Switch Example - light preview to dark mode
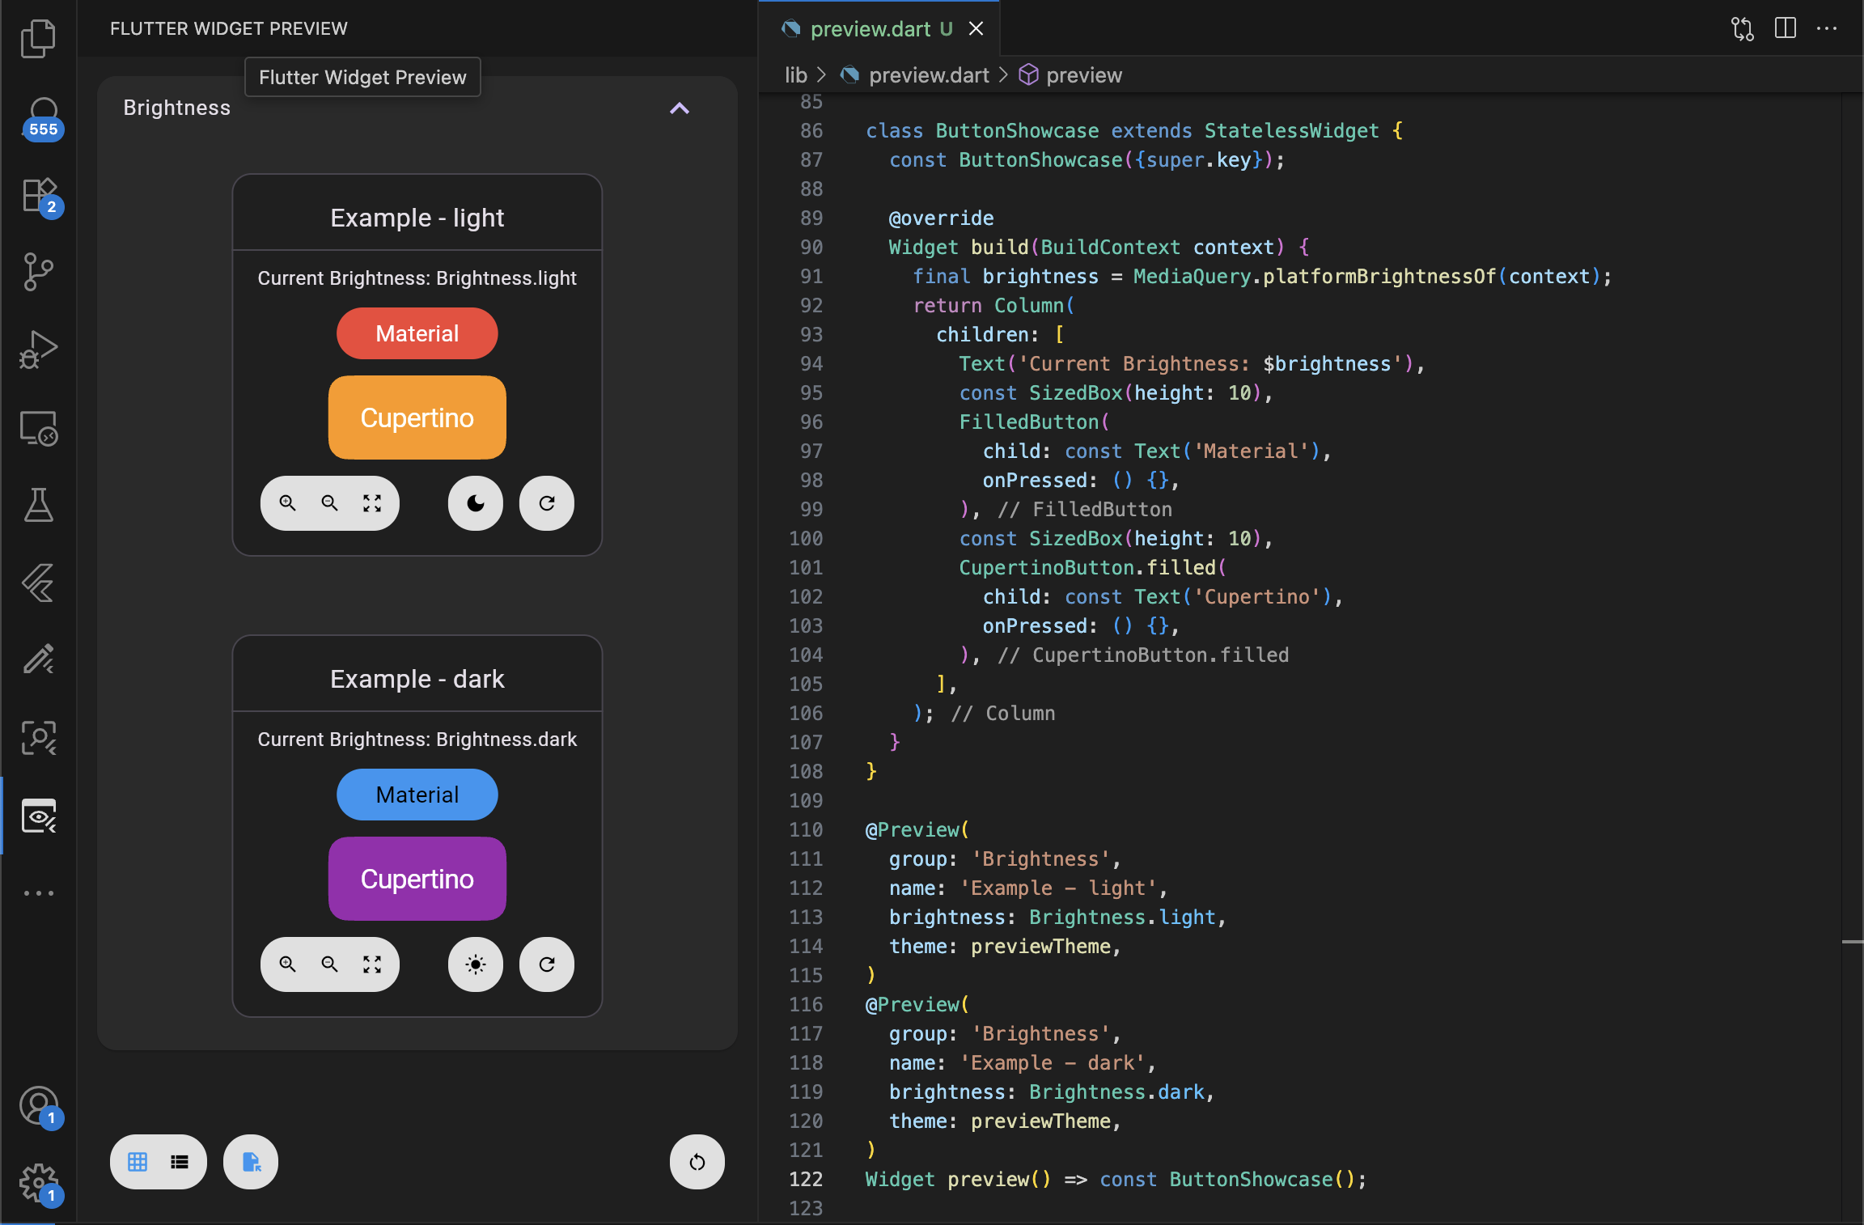Viewport: 1864px width, 1225px height. (474, 502)
